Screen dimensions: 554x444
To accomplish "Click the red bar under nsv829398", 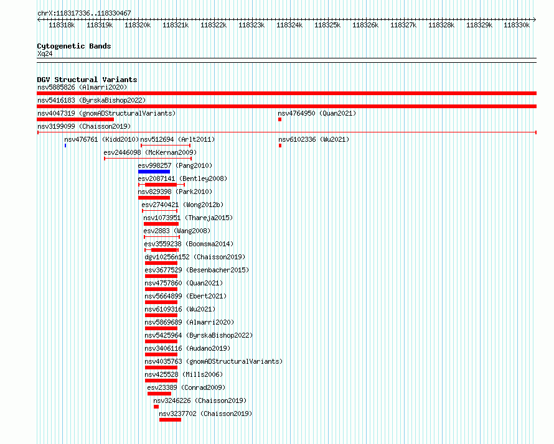I will point(154,198).
